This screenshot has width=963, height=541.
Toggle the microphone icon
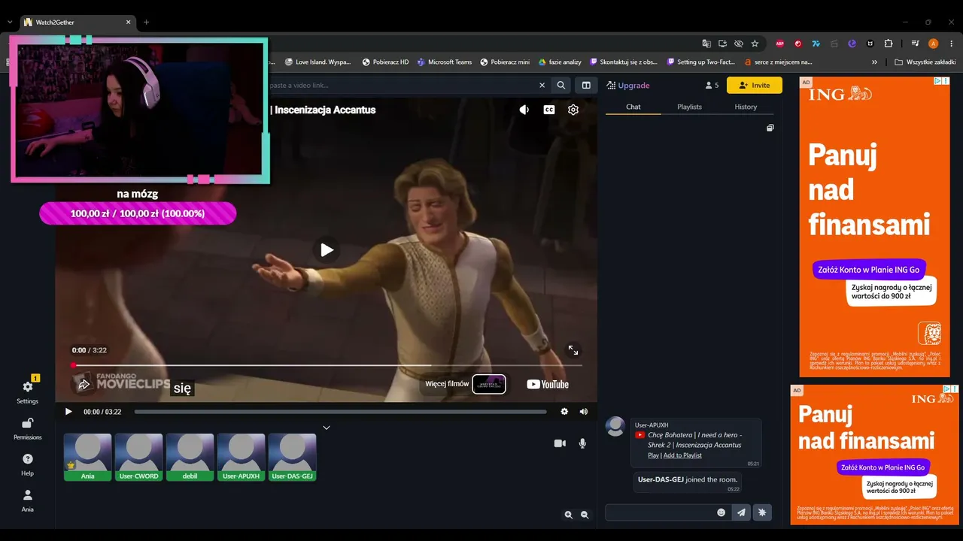(x=582, y=443)
